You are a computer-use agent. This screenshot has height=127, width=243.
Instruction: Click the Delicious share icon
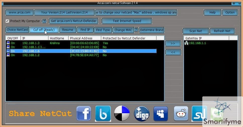122,113
